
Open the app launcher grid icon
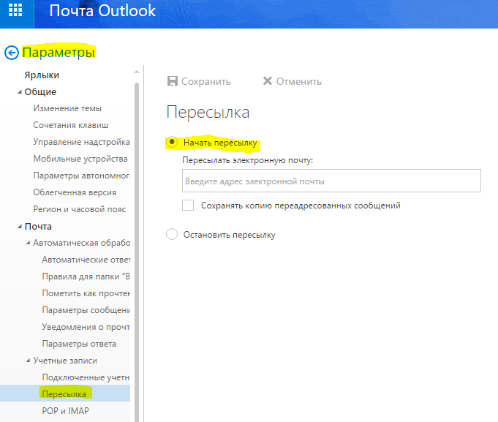click(15, 10)
